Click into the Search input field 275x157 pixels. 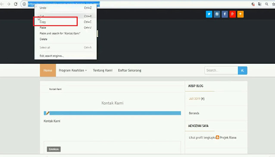tap(221, 71)
